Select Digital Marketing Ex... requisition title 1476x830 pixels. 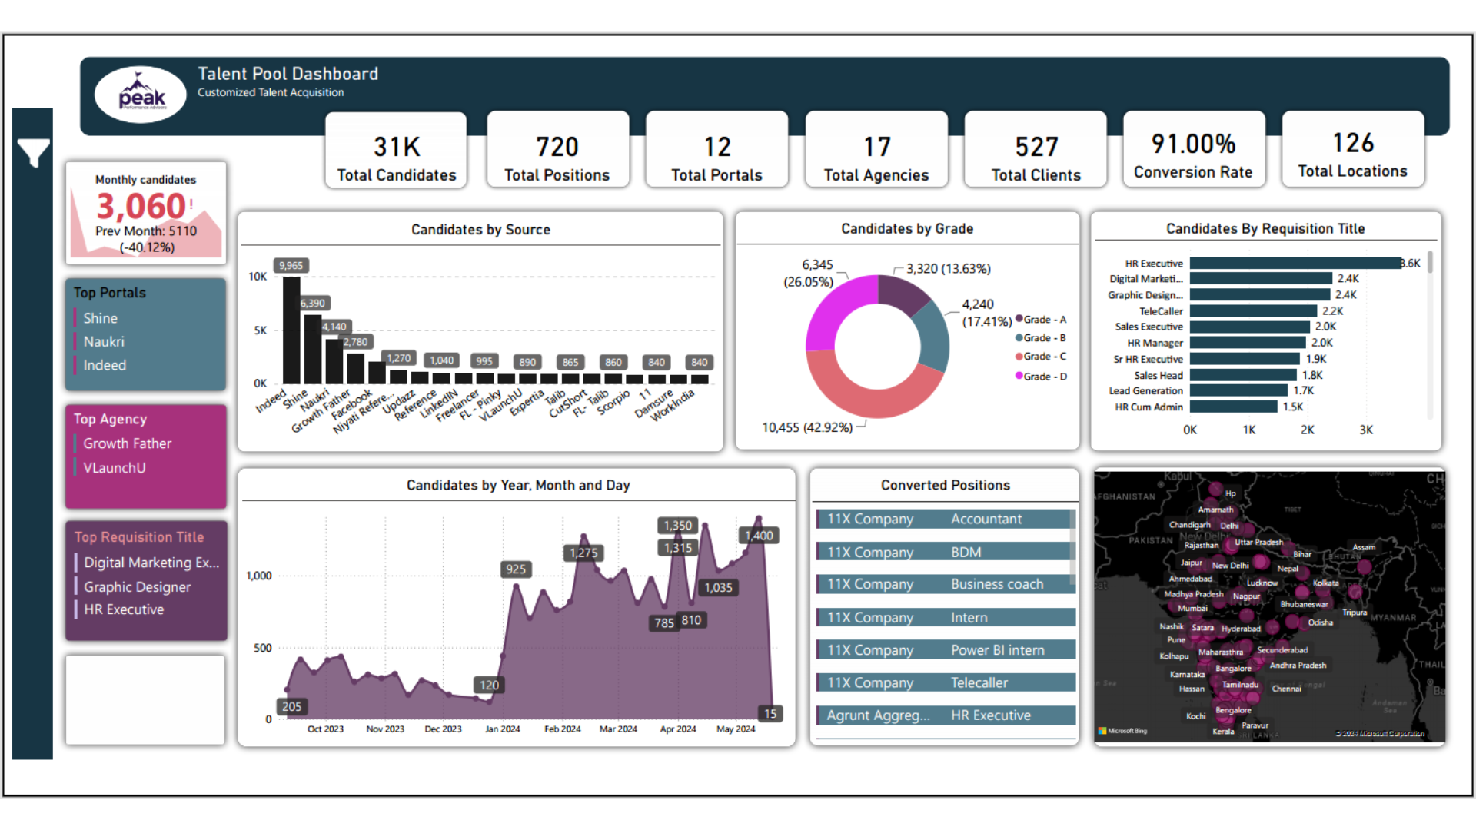tap(151, 563)
